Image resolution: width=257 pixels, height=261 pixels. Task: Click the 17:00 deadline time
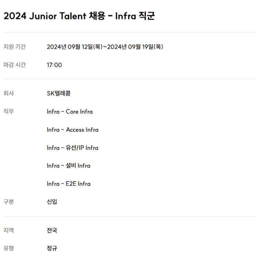(x=54, y=65)
